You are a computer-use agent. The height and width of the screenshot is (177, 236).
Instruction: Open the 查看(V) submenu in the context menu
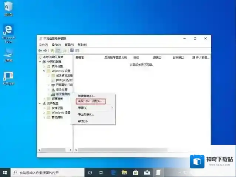[x=83, y=108]
